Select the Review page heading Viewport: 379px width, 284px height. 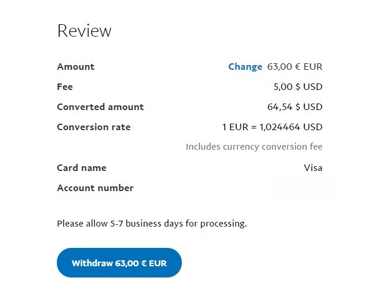point(84,31)
